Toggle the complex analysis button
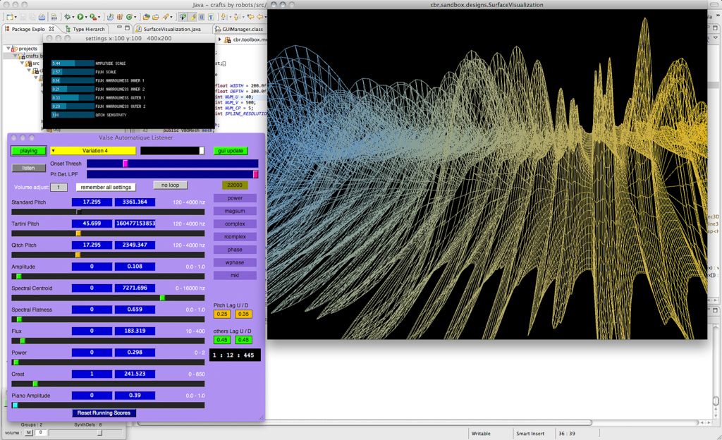This screenshot has height=440, width=722. point(235,224)
